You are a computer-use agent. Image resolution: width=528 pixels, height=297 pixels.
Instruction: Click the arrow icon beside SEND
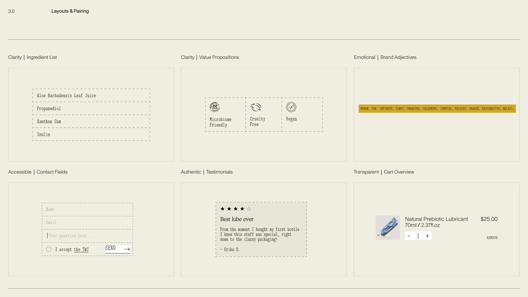tap(127, 249)
